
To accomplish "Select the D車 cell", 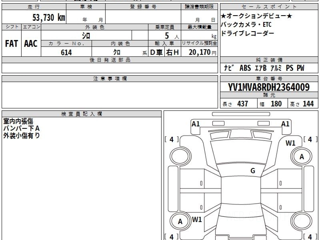I will 157,53.
